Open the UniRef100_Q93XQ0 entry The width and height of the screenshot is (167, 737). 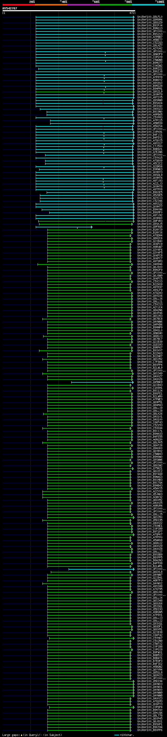[x=150, y=106]
